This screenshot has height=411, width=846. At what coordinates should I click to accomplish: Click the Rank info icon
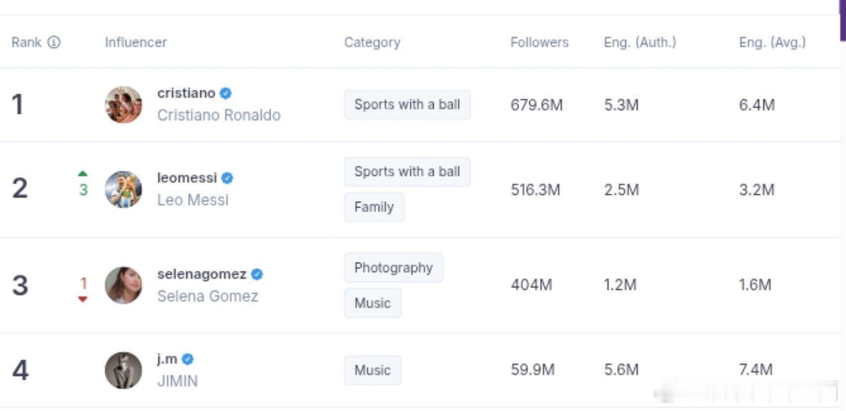(54, 43)
